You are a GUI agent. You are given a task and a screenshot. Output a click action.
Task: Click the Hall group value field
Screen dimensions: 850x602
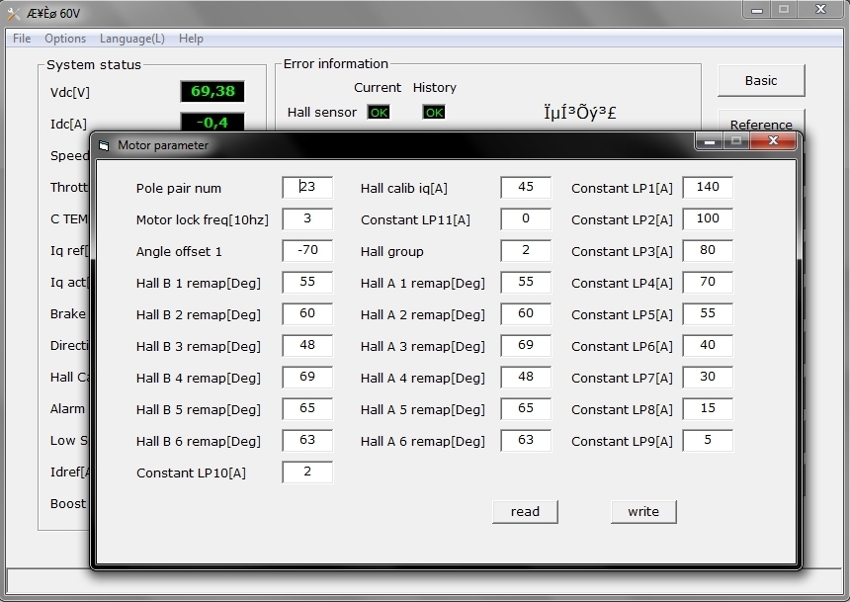[x=526, y=251]
